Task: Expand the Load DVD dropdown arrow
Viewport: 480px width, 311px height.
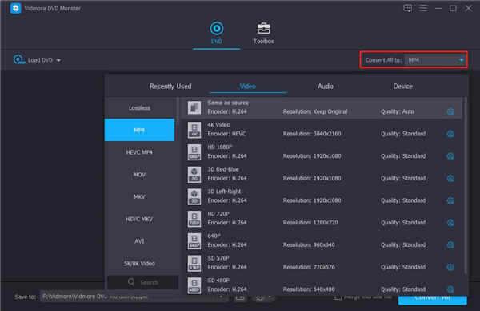Action: click(x=58, y=60)
